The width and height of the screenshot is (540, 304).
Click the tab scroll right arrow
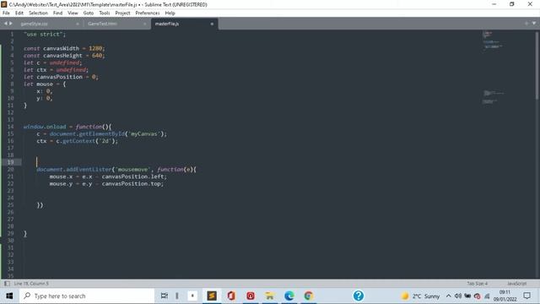click(x=11, y=24)
